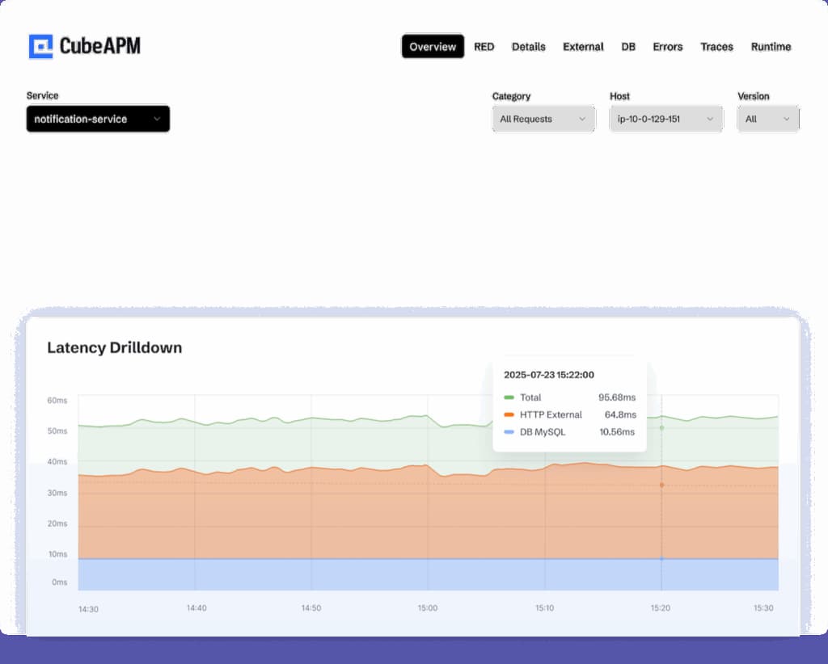Viewport: 828px width, 664px height.
Task: Click the chevron on the Host dropdown
Action: click(710, 119)
